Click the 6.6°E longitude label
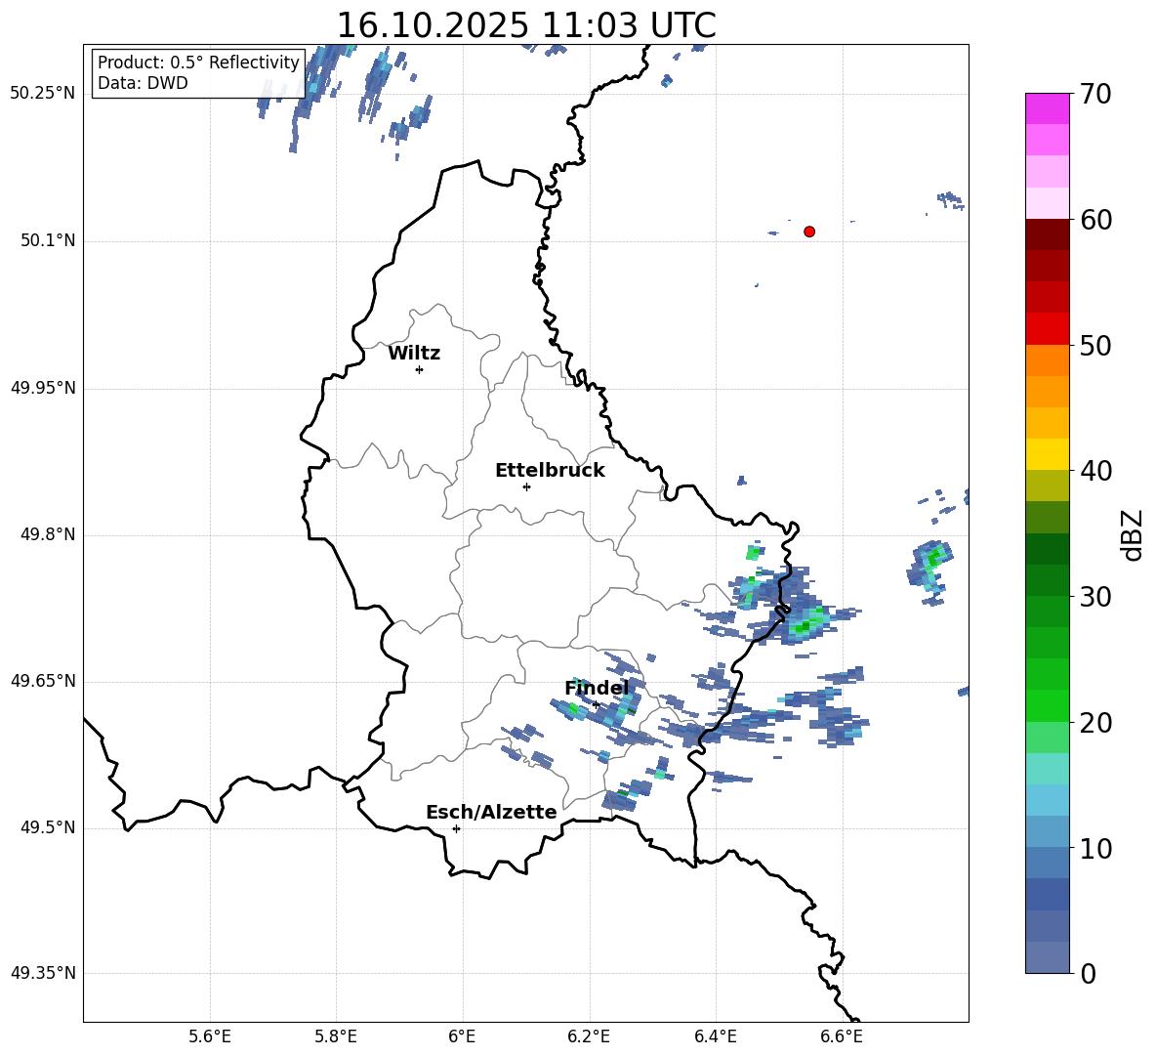The image size is (1156, 1056). point(842,1036)
